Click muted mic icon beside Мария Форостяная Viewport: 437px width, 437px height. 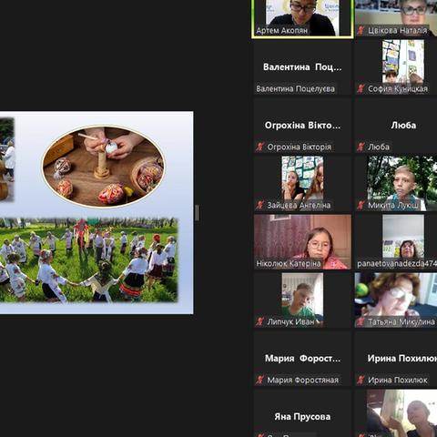[259, 380]
